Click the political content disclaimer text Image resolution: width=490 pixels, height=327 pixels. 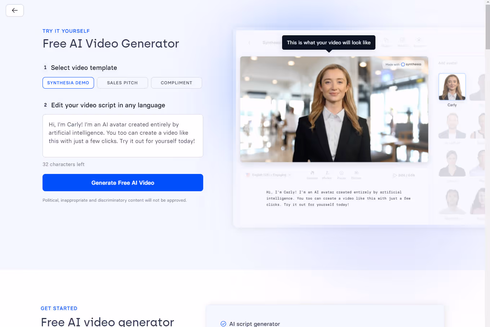point(115,200)
